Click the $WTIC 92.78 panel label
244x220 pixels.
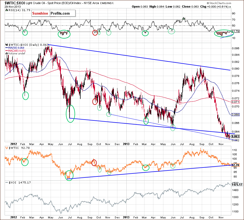point(19,148)
